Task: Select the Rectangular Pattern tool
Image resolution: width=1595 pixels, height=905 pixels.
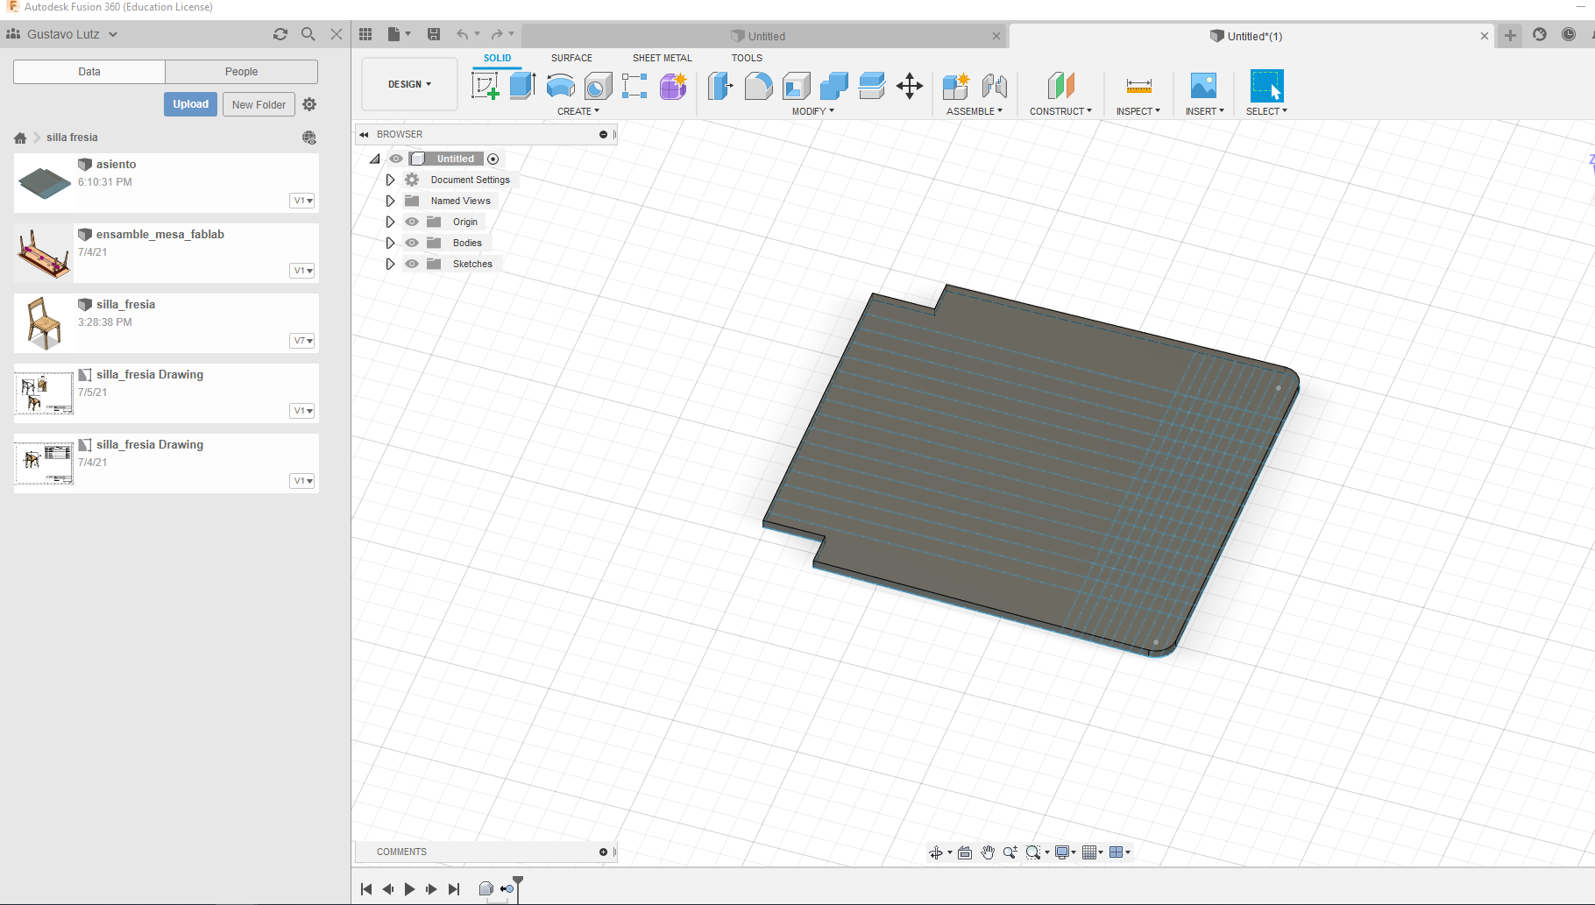Action: [x=634, y=86]
